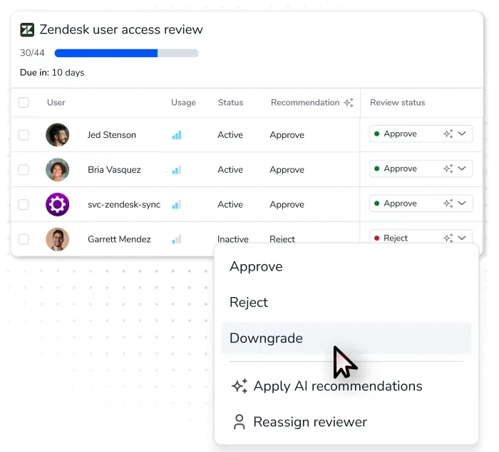This screenshot has height=452, width=499.
Task: Click the AI sparkle icon in Jed Stenson's review status
Action: [x=448, y=134]
